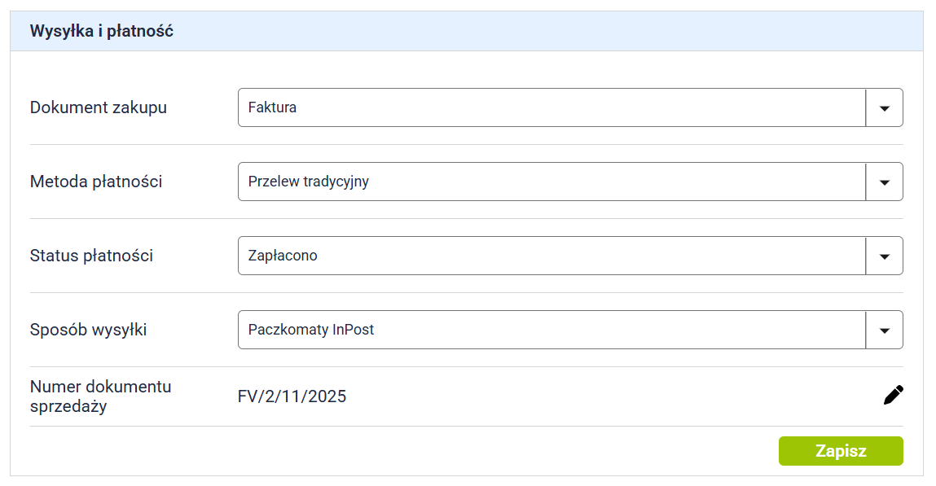
Task: Click the Zapisz save button
Action: click(x=840, y=451)
